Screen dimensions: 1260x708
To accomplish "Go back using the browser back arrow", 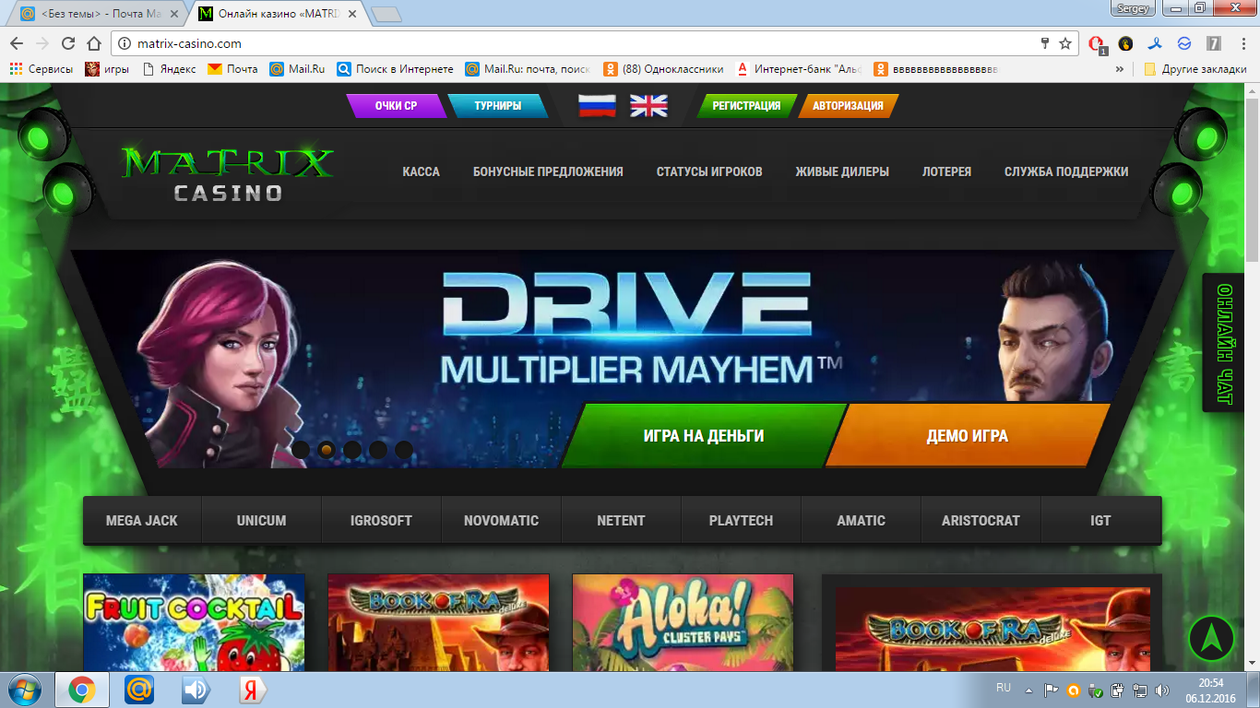I will click(x=17, y=43).
